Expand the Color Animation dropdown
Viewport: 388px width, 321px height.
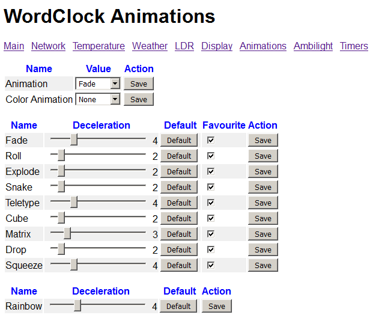point(98,99)
